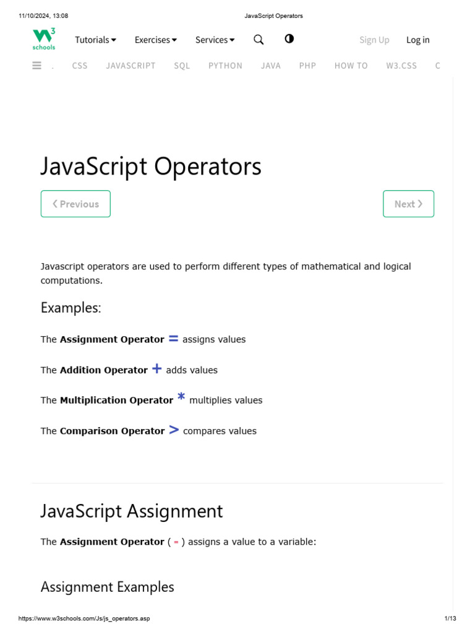
Task: Expand the Services dropdown
Action: pos(215,40)
